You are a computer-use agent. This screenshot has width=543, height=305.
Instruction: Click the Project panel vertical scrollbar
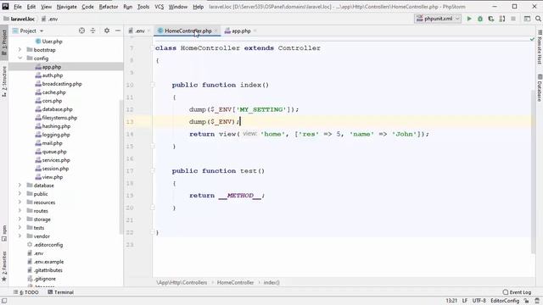[121, 168]
